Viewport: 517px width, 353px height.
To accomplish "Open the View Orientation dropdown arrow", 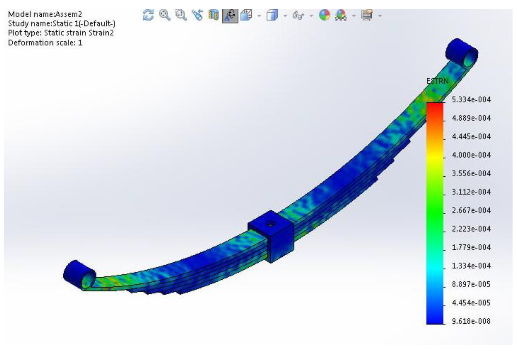I will (259, 16).
